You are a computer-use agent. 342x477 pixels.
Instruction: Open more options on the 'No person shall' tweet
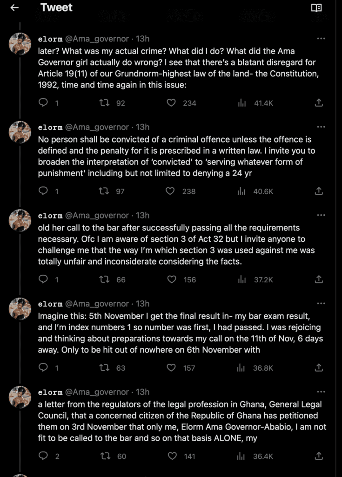pyautogui.click(x=321, y=127)
